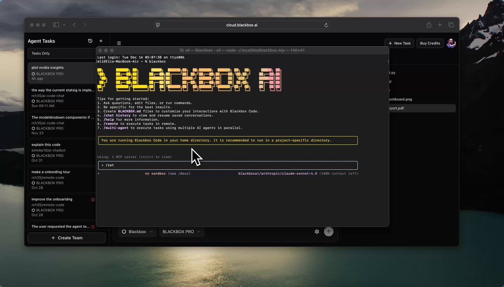
Task: Click the New Task button
Action: pos(399,43)
